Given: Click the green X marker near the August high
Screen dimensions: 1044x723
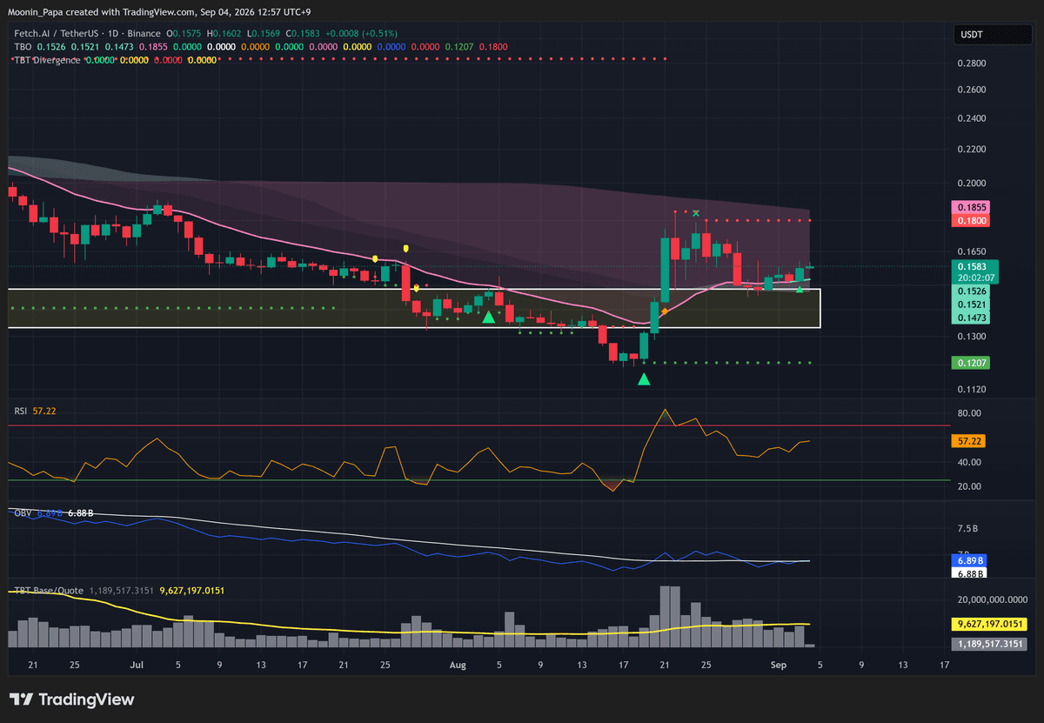Looking at the screenshot, I should pos(696,212).
